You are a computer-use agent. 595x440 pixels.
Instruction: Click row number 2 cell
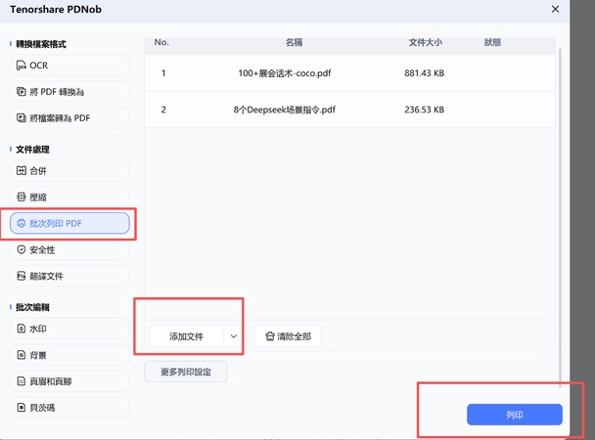coord(163,110)
